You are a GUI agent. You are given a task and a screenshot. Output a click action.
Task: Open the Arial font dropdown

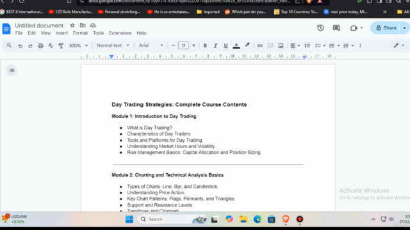[x=151, y=45]
